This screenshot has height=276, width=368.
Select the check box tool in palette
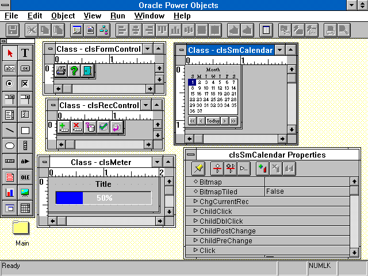point(25,84)
